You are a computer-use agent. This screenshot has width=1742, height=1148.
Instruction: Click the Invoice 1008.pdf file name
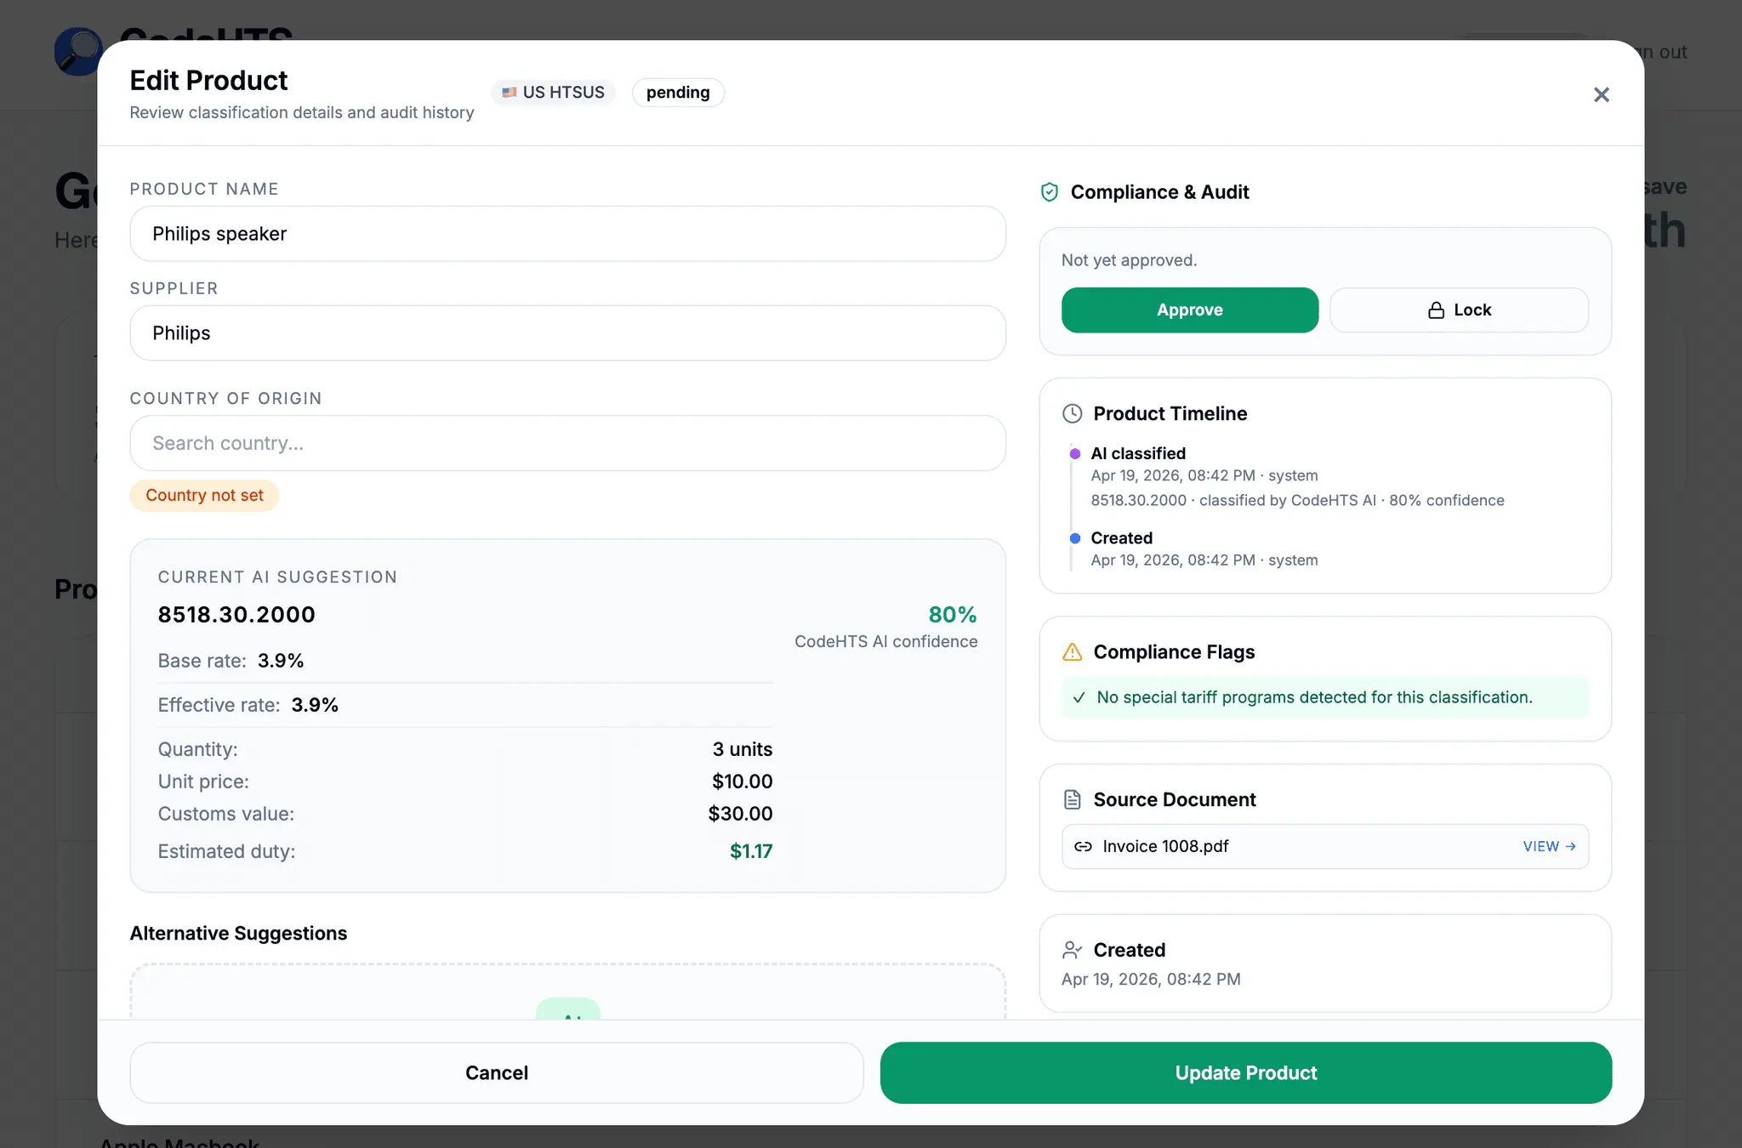coord(1165,847)
